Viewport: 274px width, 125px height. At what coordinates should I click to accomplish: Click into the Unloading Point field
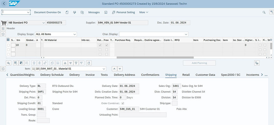[x=143, y=115]
